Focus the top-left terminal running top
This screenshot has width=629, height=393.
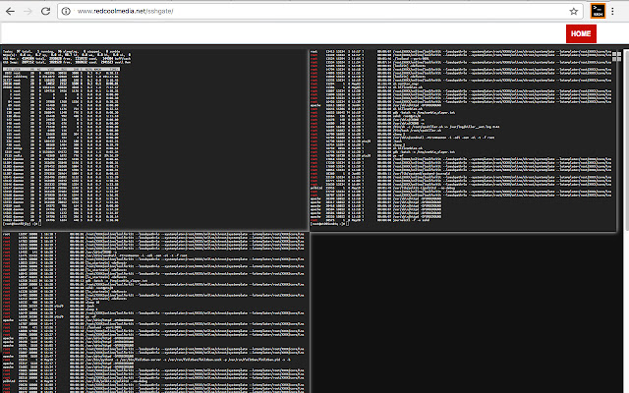[154, 139]
